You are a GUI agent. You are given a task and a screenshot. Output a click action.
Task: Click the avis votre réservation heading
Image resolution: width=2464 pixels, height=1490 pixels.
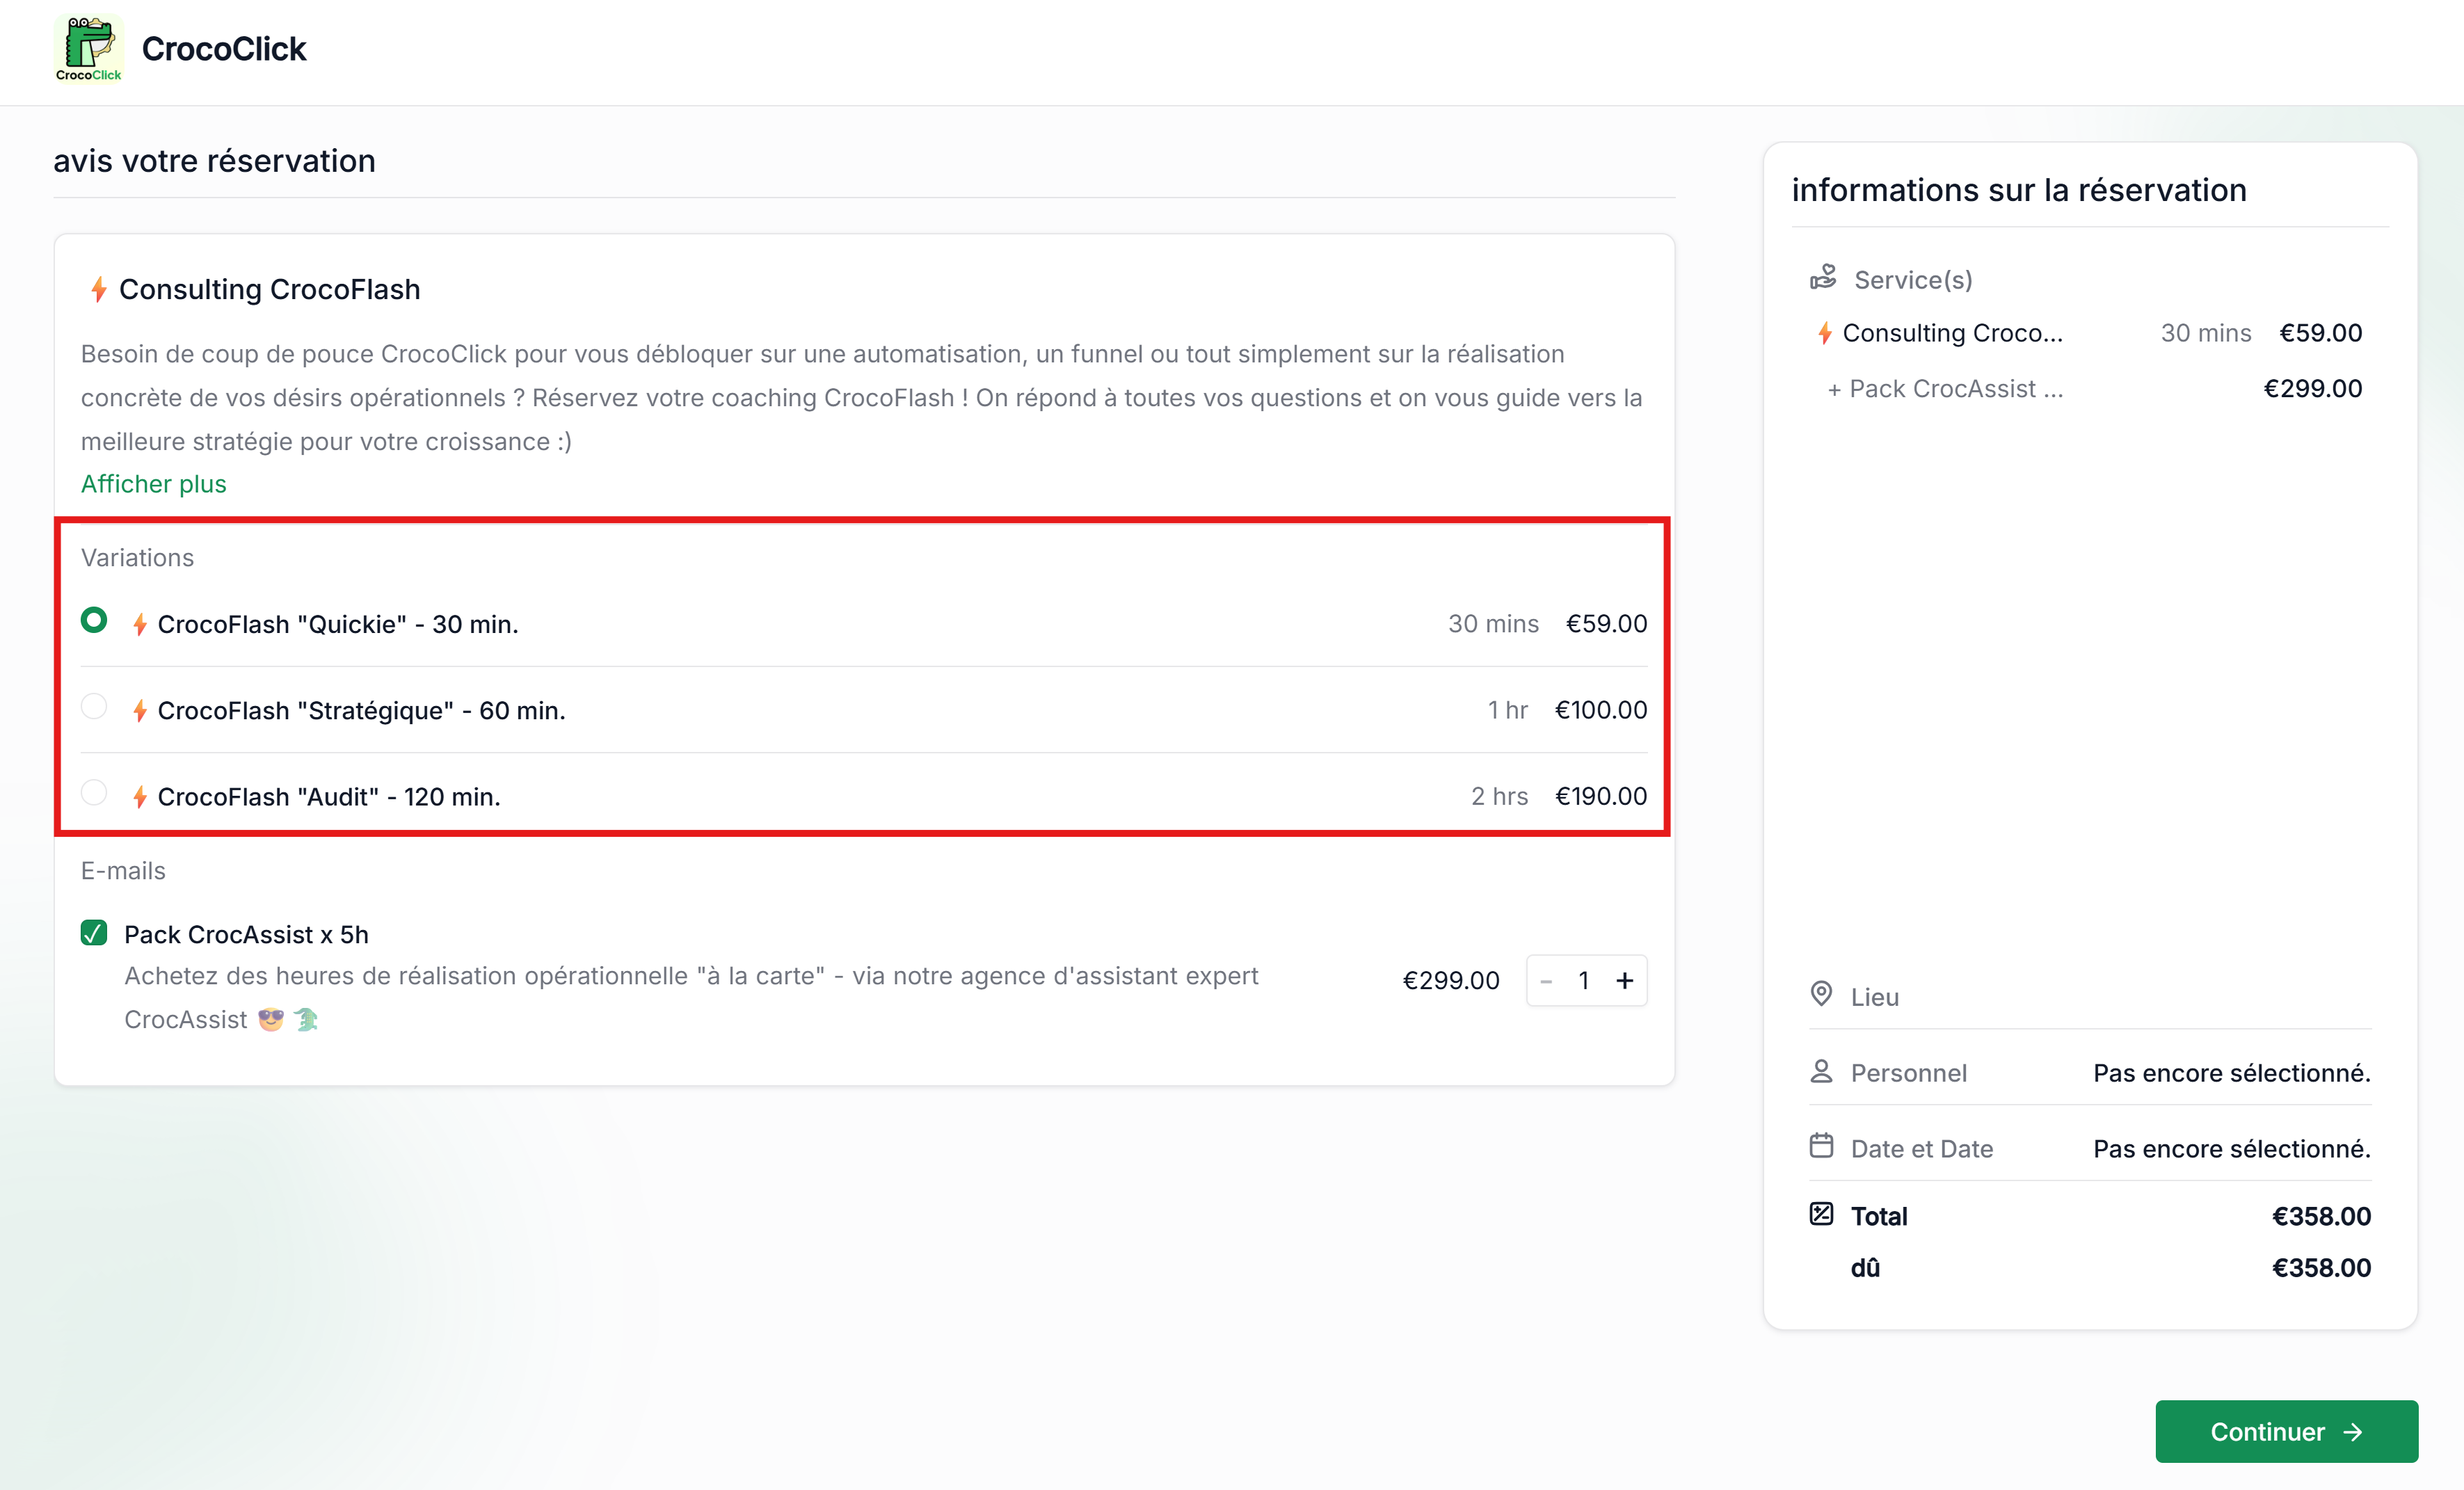214,161
